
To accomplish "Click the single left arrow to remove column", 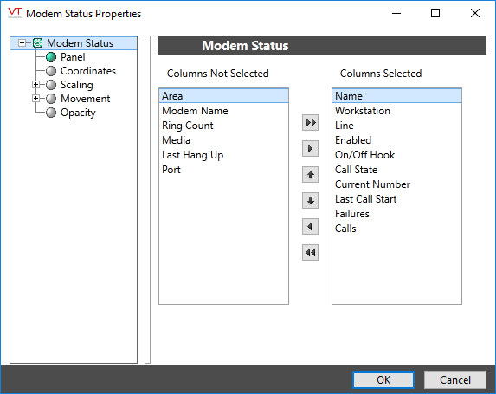I will (x=310, y=226).
